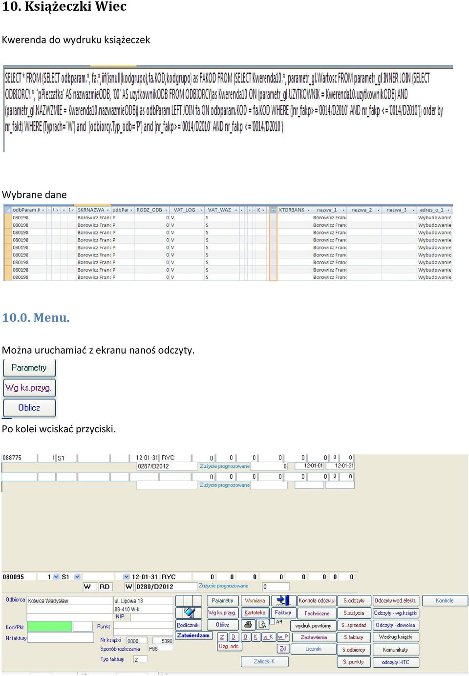The height and width of the screenshot is (676, 469).
Task: Click the large Wg ks.przyg. button
Action: [29, 388]
